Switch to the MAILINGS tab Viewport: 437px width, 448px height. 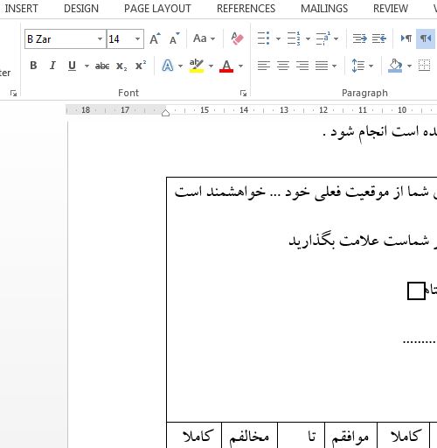pos(324,9)
